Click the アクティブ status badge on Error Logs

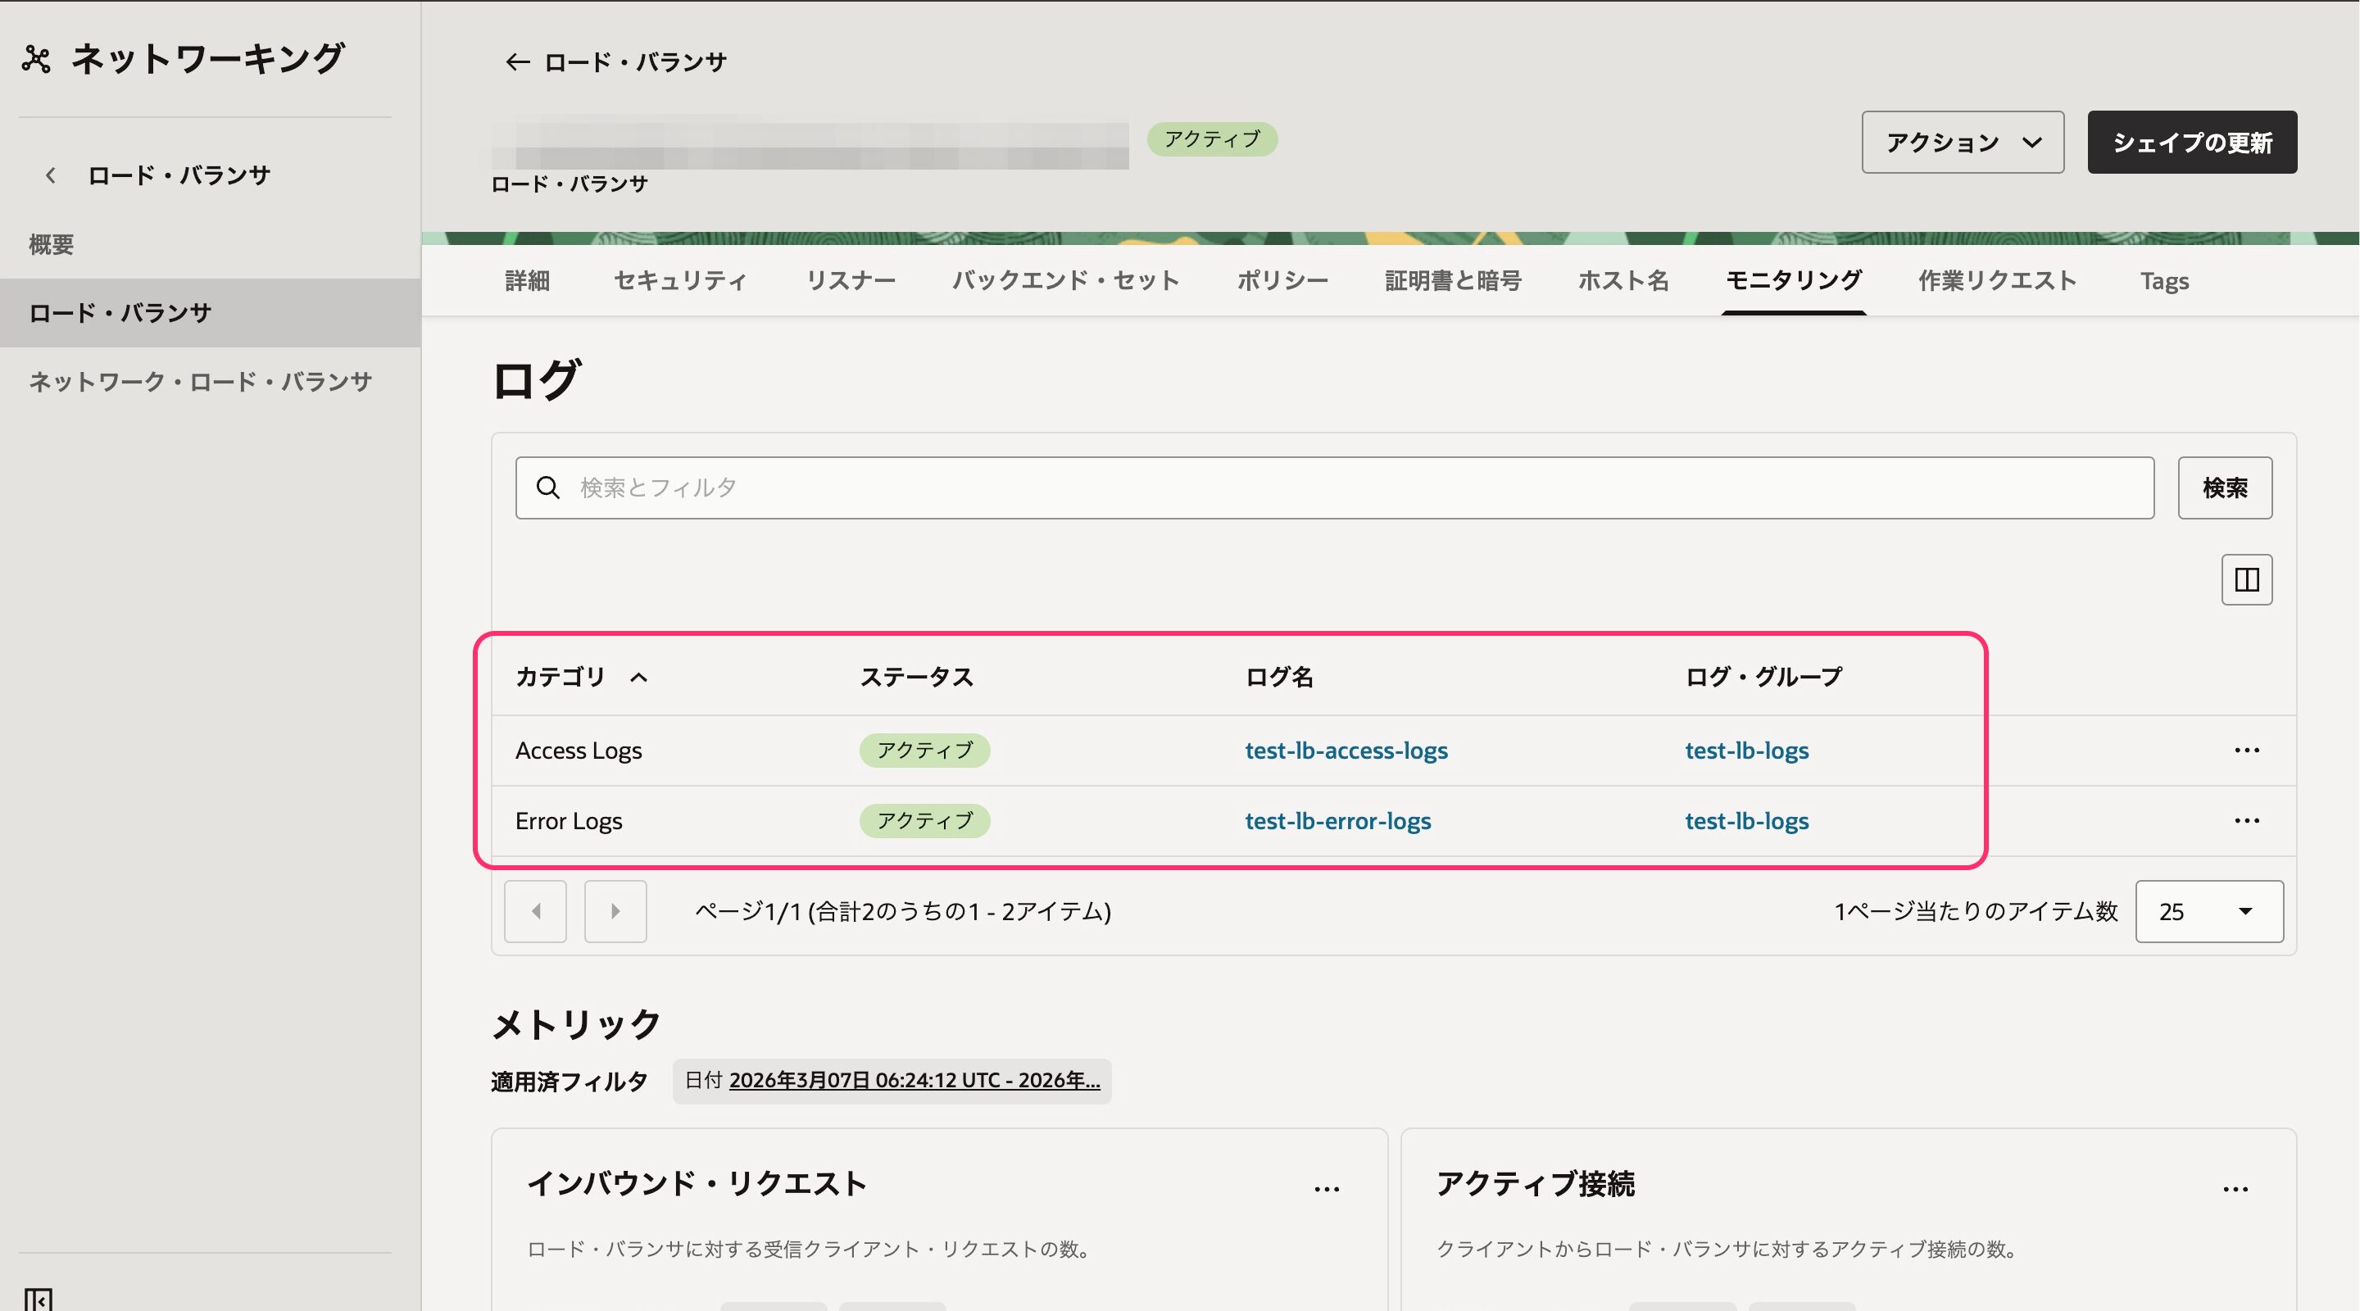pyautogui.click(x=924, y=821)
